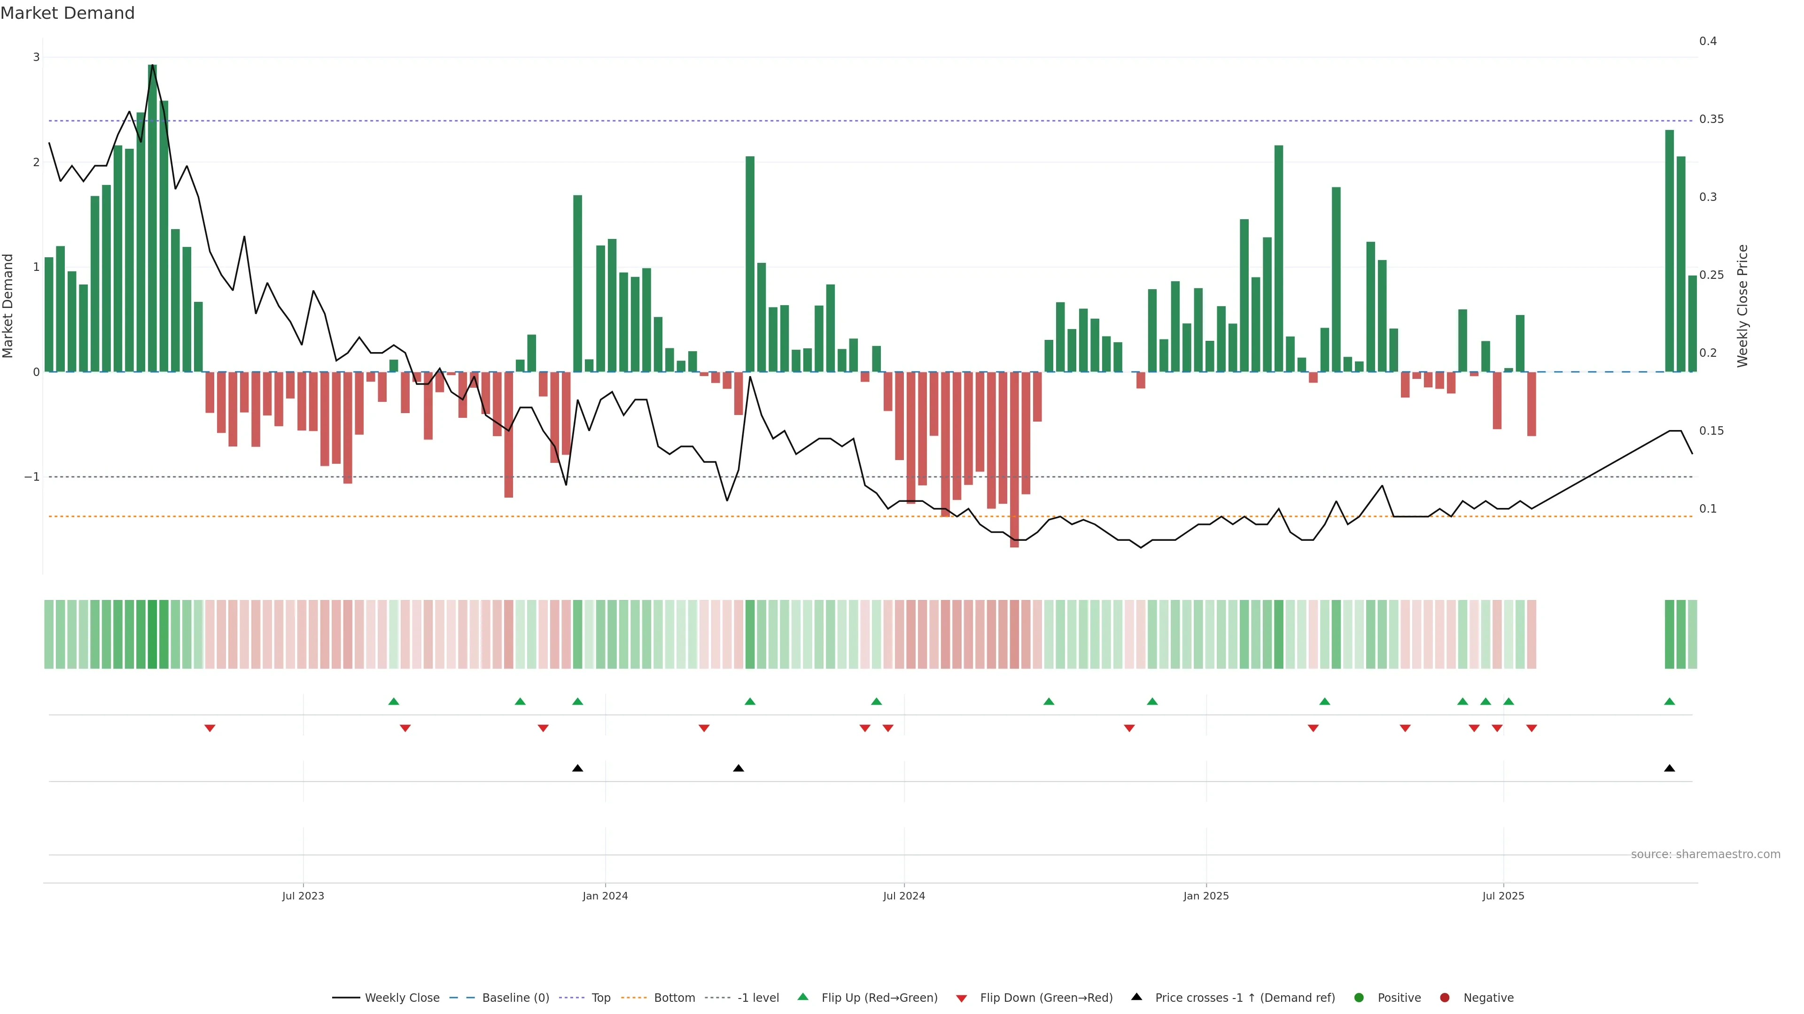1804x1014 pixels.
Task: Click the Weekly Close Price axis title
Action: (x=1743, y=306)
